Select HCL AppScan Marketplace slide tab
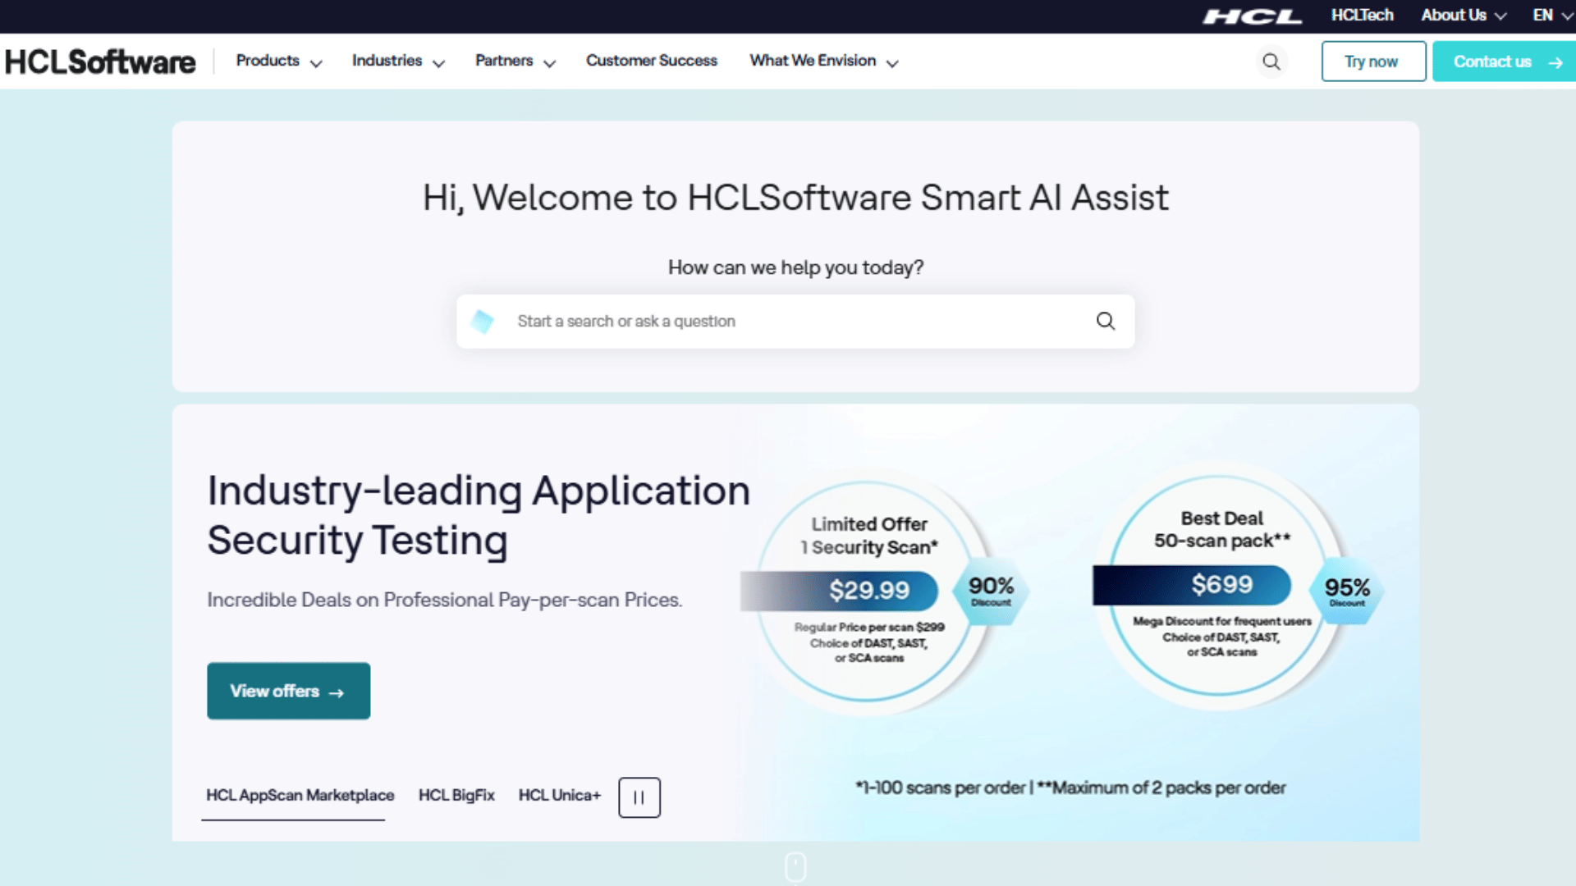 pos(300,796)
